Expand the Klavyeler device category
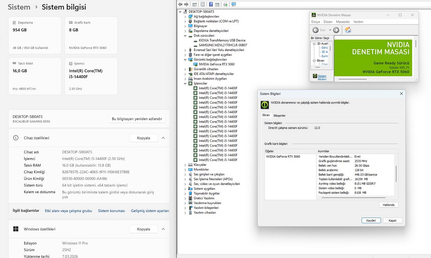 pos(185,165)
